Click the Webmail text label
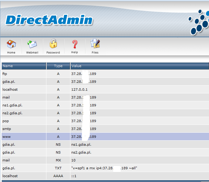Image resolution: width=209 pixels, height=182 pixels. [x=32, y=53]
